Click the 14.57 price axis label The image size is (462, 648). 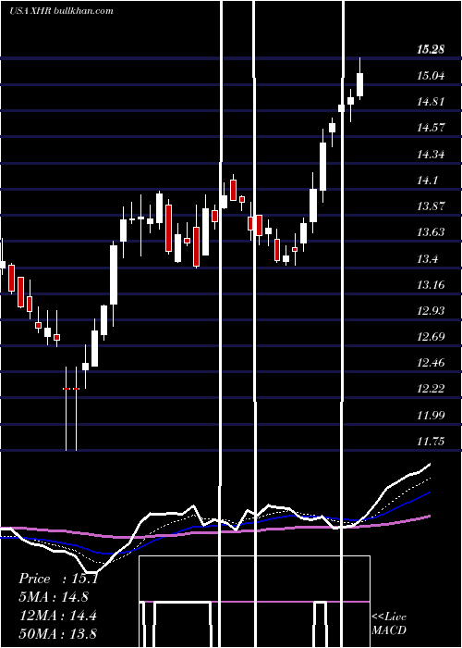click(x=431, y=128)
